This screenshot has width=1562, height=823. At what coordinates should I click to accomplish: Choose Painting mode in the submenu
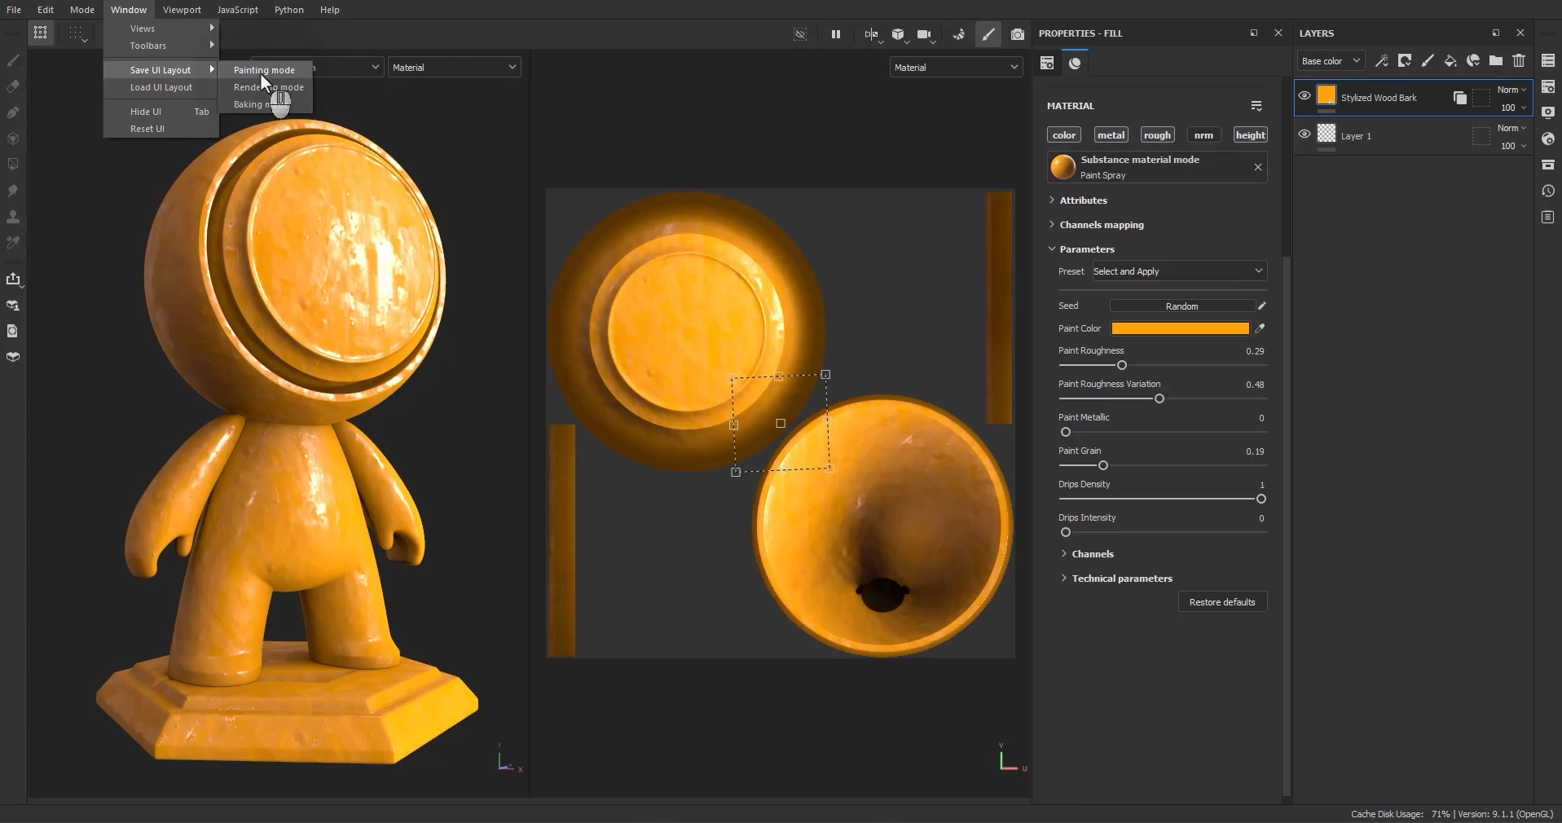(265, 70)
